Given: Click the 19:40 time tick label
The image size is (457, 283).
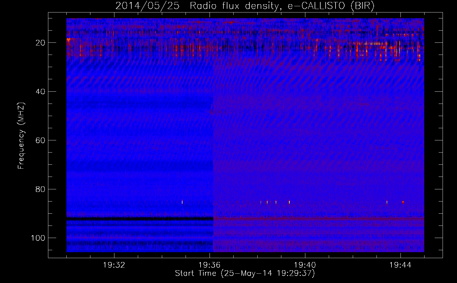Looking at the screenshot, I should (305, 265).
